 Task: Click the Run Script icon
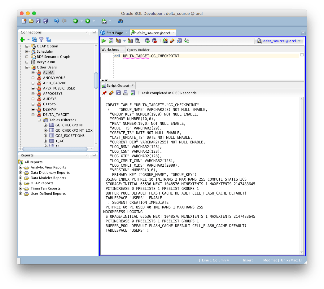click(x=111, y=41)
